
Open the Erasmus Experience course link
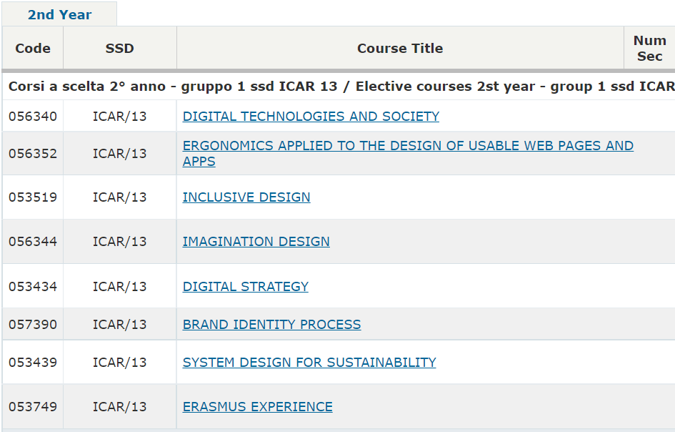pyautogui.click(x=257, y=406)
